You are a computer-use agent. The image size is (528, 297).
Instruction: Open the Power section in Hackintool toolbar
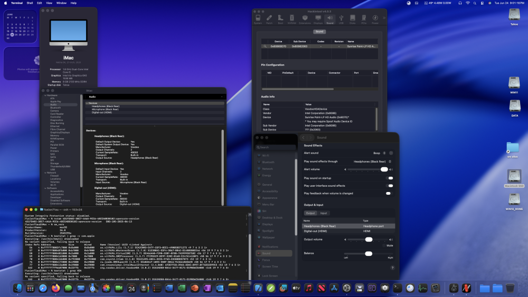pos(375,19)
